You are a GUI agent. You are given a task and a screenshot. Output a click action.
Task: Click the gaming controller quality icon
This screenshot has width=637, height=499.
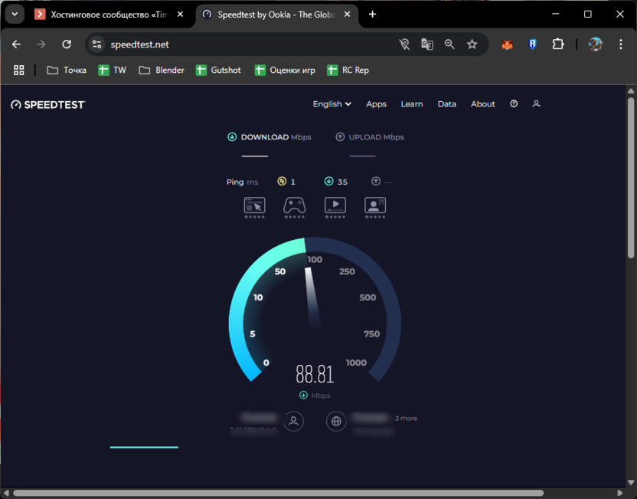[295, 205]
